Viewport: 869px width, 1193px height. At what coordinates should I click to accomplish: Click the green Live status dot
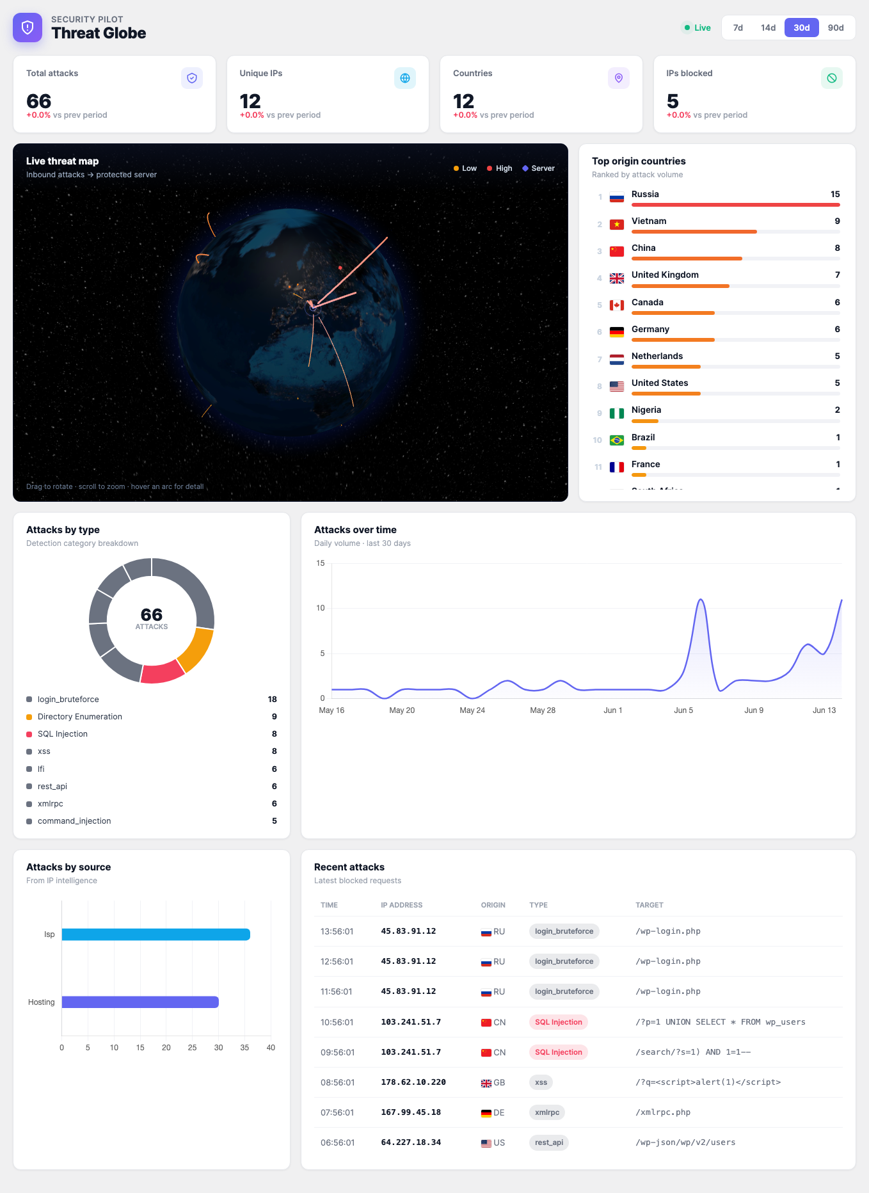click(x=687, y=28)
